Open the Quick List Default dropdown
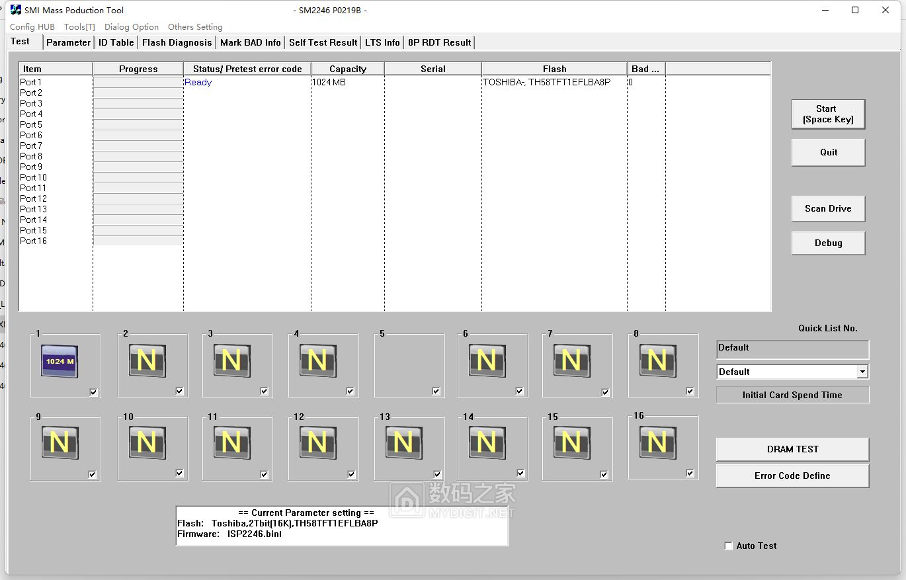 click(x=862, y=372)
